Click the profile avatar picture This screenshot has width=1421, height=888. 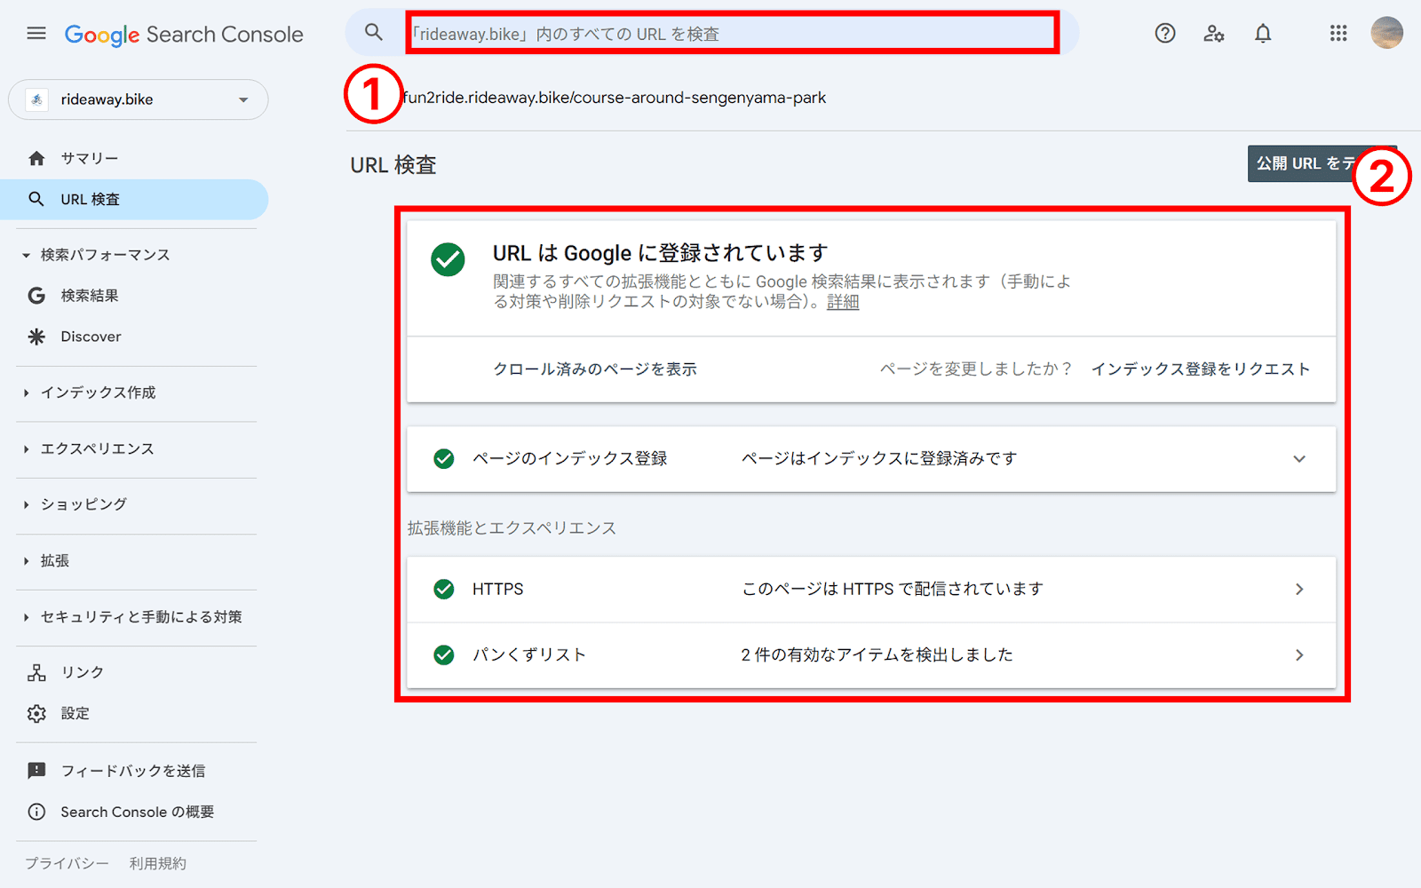pyautogui.click(x=1386, y=33)
